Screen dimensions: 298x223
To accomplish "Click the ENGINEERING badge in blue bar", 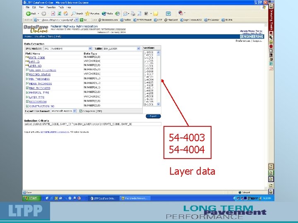I will tap(252, 37).
